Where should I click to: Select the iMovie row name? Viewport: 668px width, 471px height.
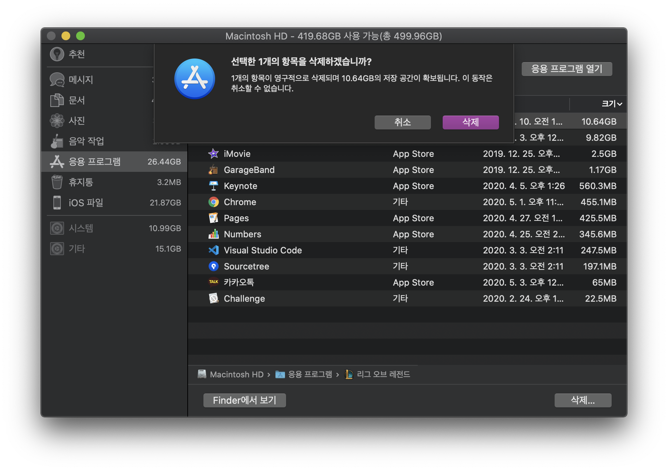(x=237, y=154)
